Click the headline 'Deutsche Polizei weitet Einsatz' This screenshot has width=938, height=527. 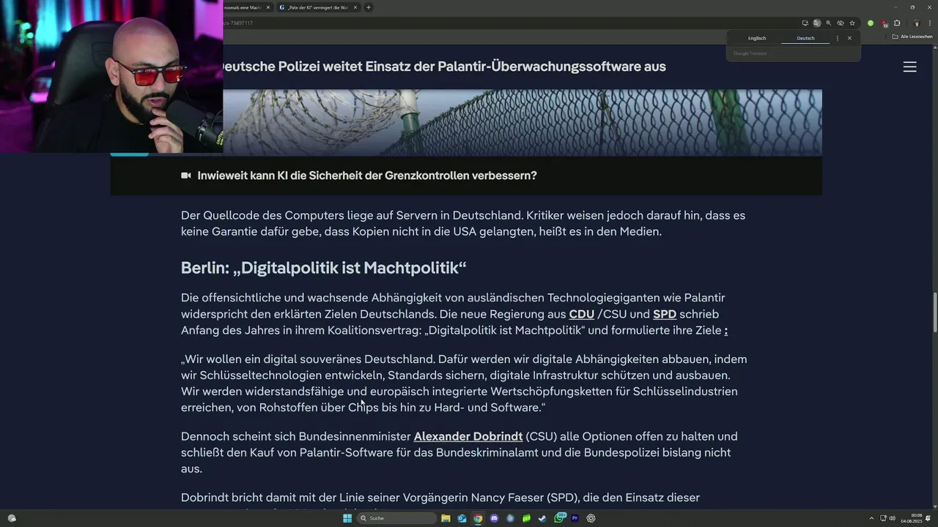[443, 67]
